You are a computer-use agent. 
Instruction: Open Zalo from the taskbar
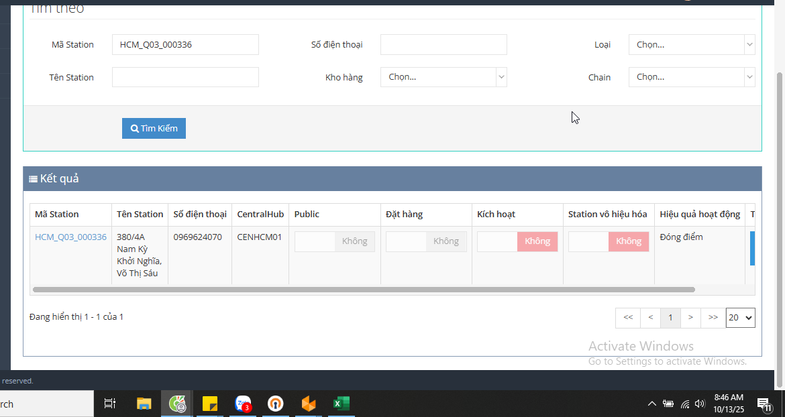pos(243,404)
